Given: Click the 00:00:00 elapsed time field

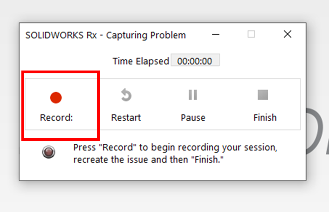Looking at the screenshot, I should pos(195,61).
